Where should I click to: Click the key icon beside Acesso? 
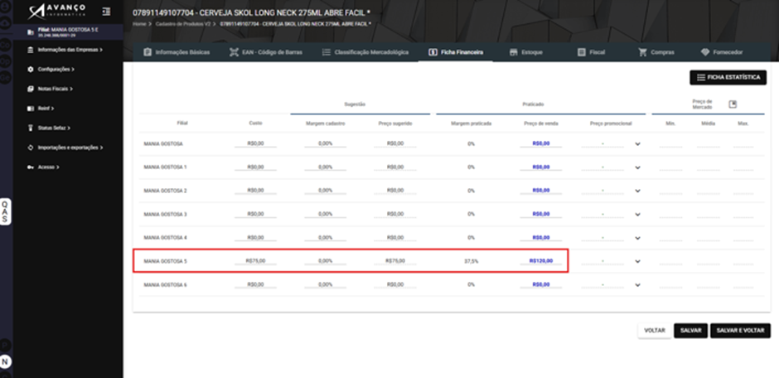(x=31, y=167)
